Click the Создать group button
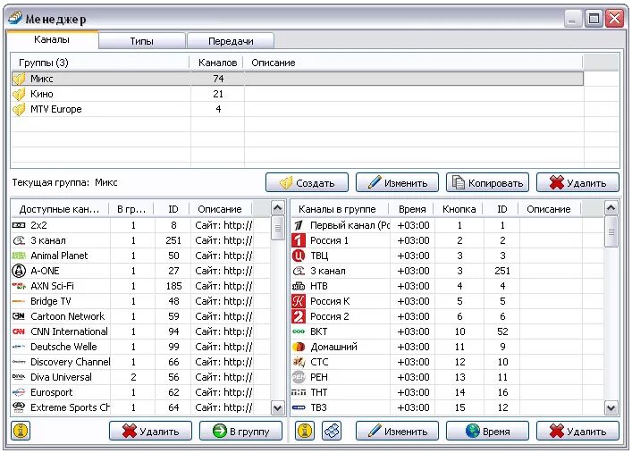Viewport: 632px width, 453px height. [x=308, y=183]
